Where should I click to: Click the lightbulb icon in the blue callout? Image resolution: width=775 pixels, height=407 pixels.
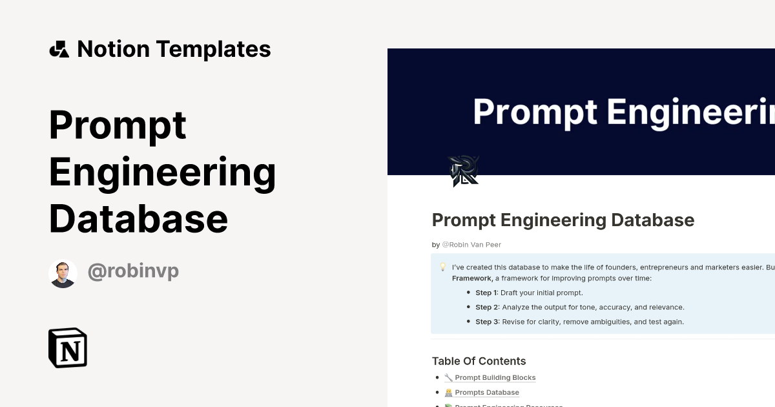point(442,266)
